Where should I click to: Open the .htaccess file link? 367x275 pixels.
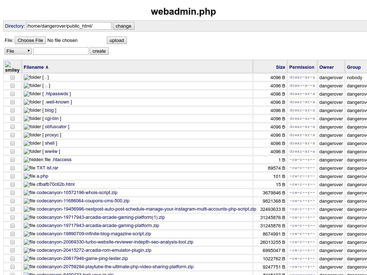tap(62, 159)
